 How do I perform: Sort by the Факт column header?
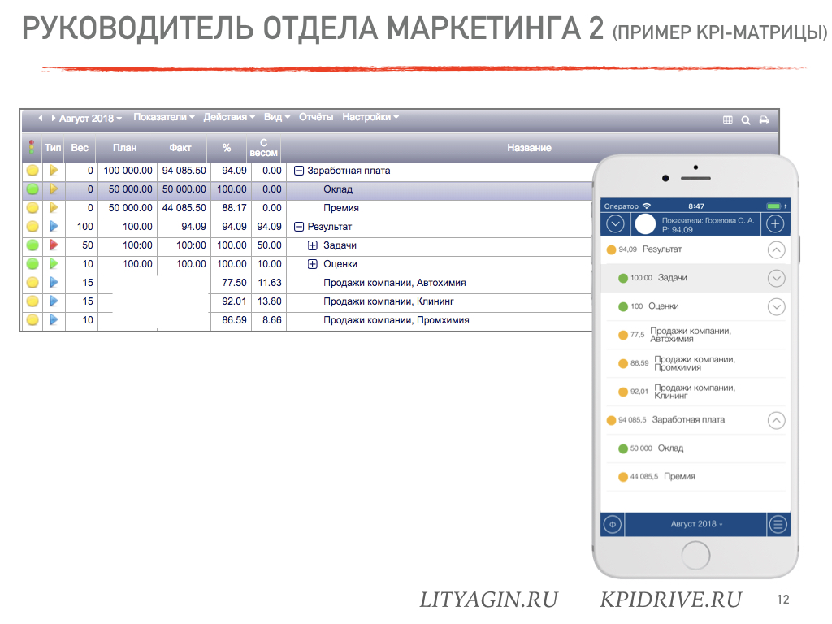pos(180,148)
